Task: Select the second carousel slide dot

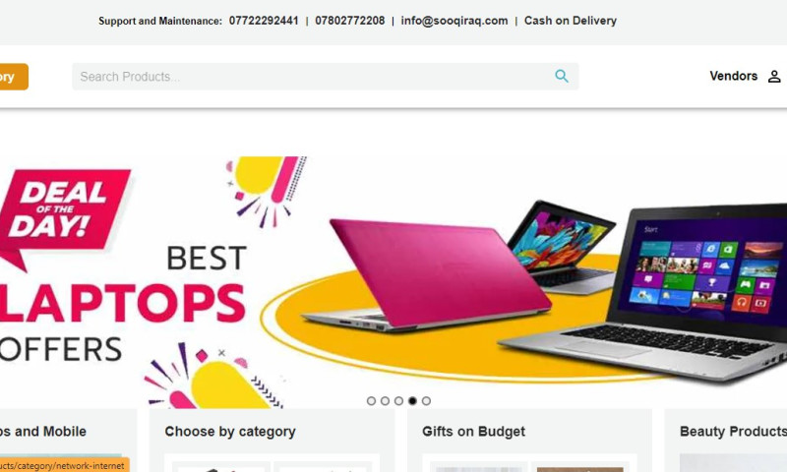Action: pyautogui.click(x=385, y=401)
